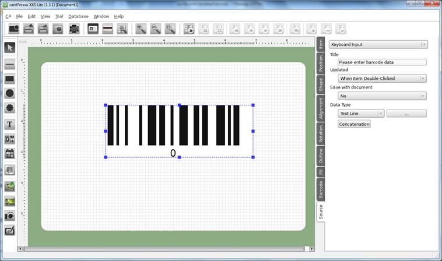Open the Window menu
Image resolution: width=442 pixels, height=261 pixels.
101,16
